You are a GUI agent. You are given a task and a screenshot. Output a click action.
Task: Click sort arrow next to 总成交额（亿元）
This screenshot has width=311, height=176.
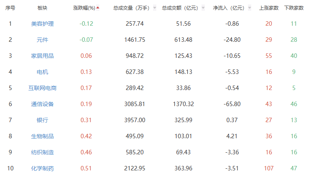click(203, 8)
